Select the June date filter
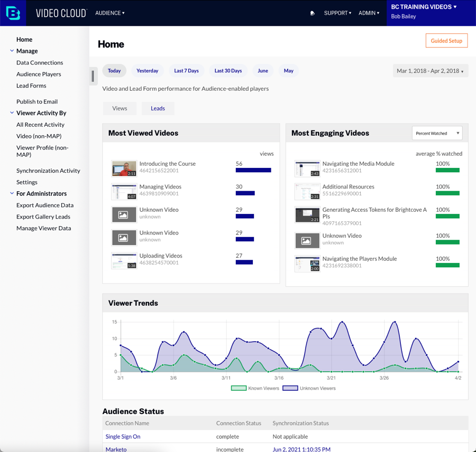The height and width of the screenshot is (452, 476). 263,71
